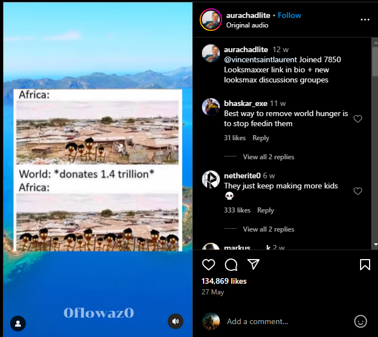Click the comments scrollbar down arrow
The height and width of the screenshot is (337, 378).
pyautogui.click(x=375, y=244)
